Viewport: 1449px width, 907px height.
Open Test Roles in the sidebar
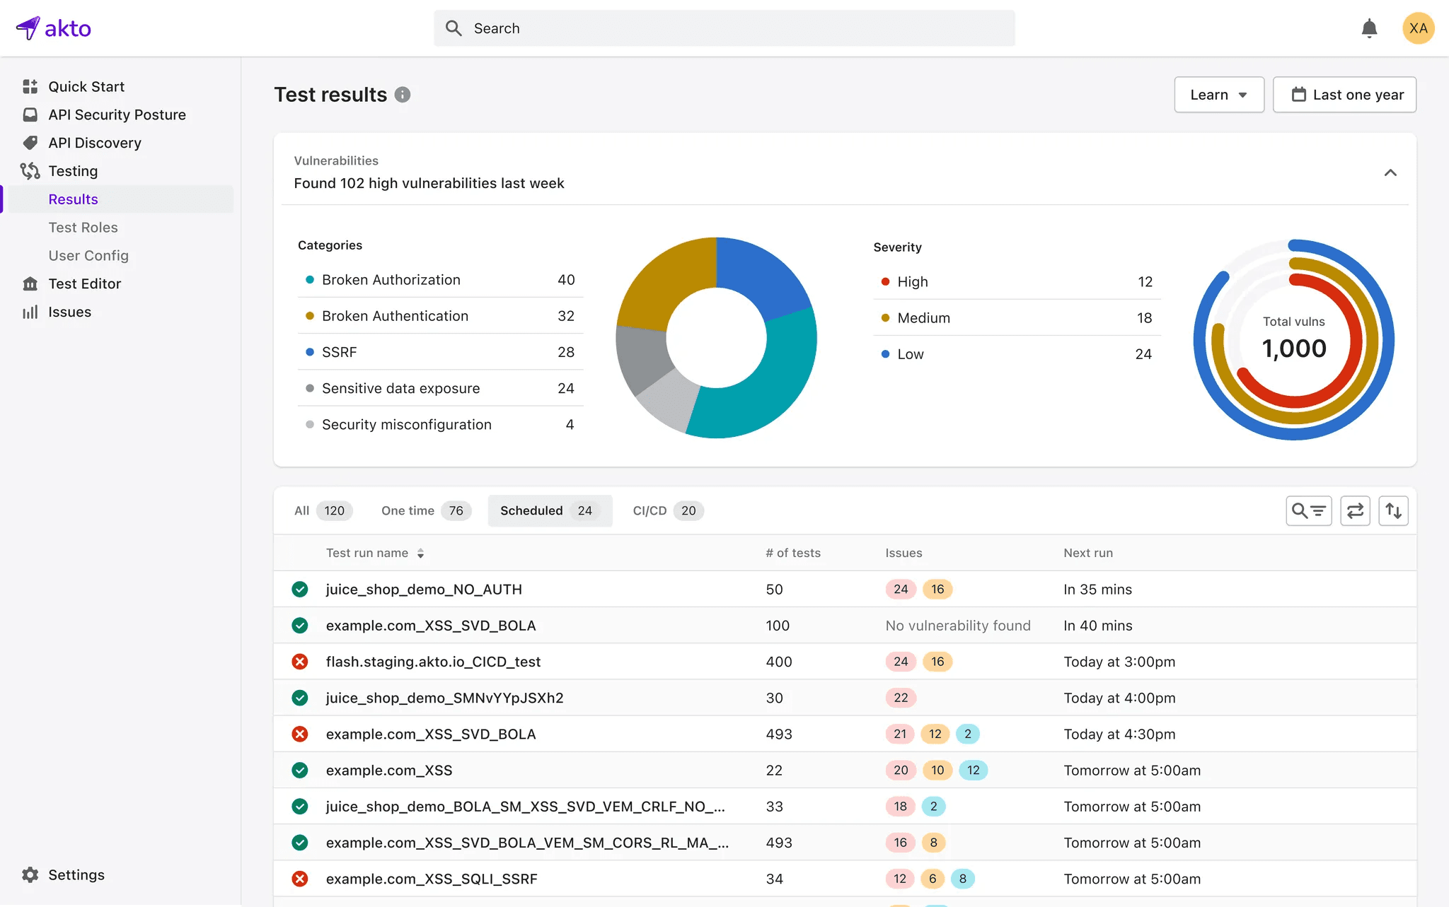83,228
